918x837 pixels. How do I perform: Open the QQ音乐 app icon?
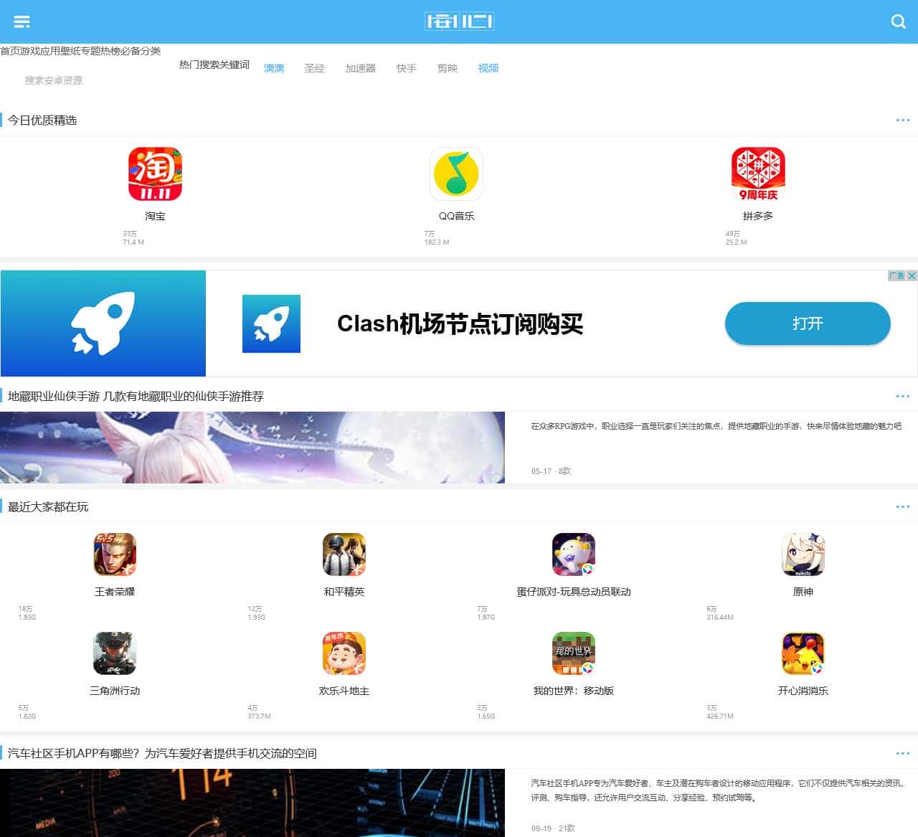456,174
